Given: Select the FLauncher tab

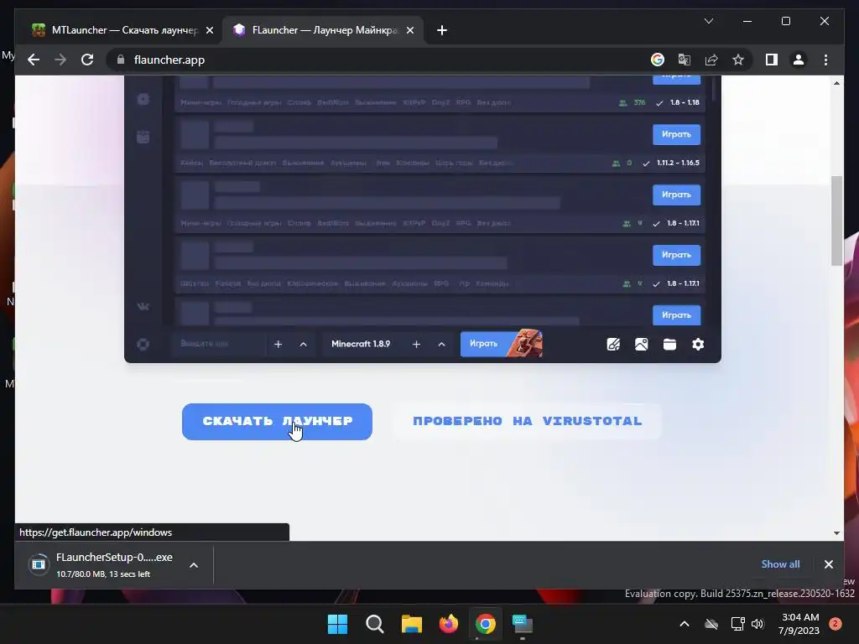Looking at the screenshot, I should (x=324, y=30).
